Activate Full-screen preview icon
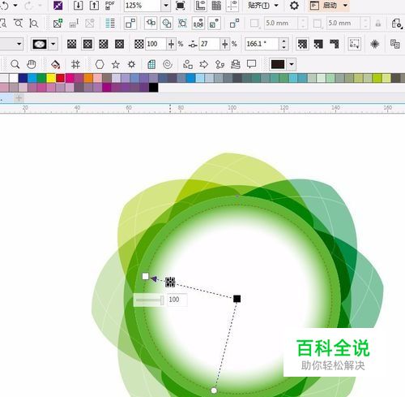This screenshot has width=405, height=397. (180, 6)
